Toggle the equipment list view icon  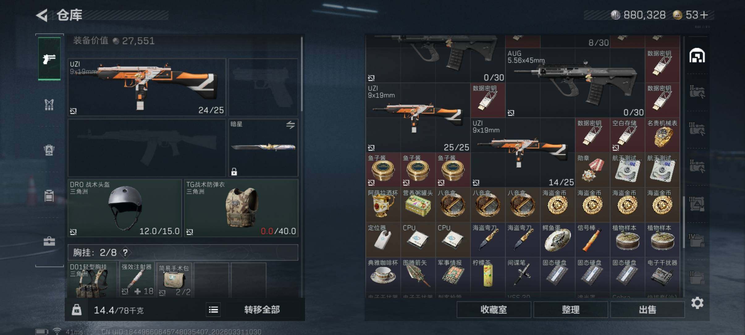[x=213, y=310]
